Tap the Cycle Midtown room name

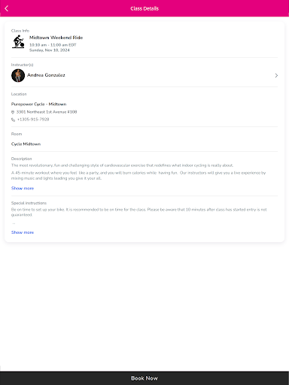click(x=26, y=144)
